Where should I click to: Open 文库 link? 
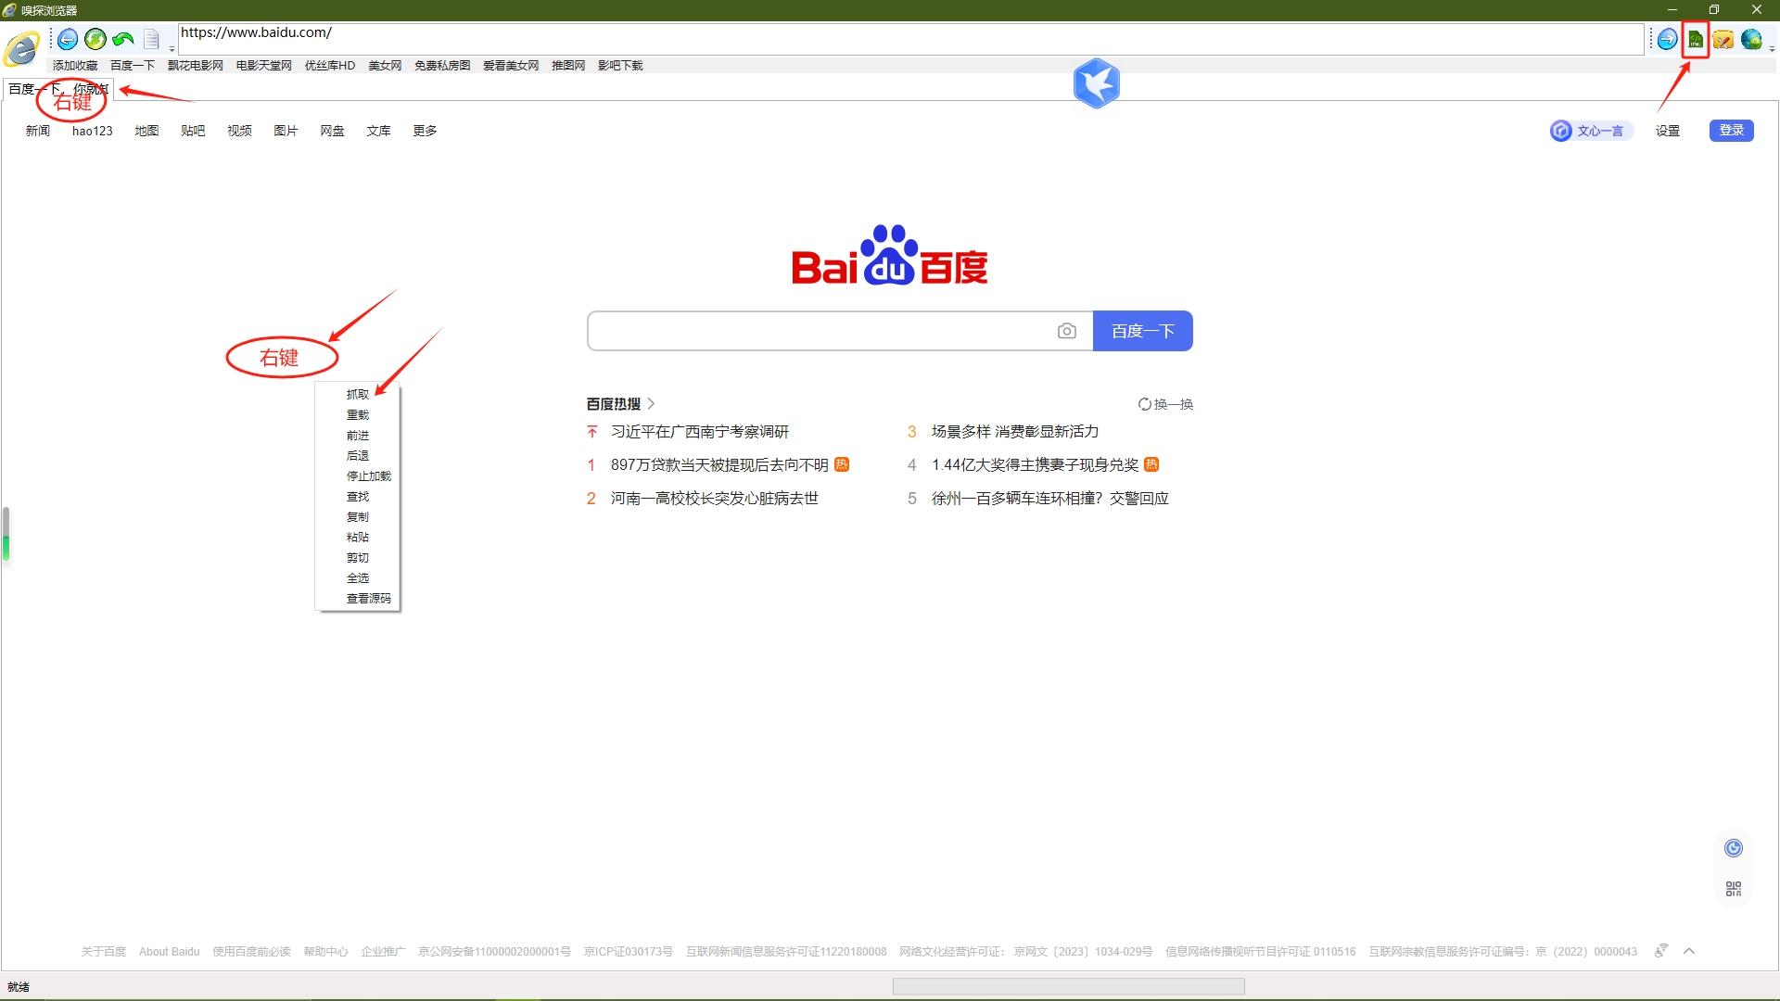pyautogui.click(x=378, y=131)
